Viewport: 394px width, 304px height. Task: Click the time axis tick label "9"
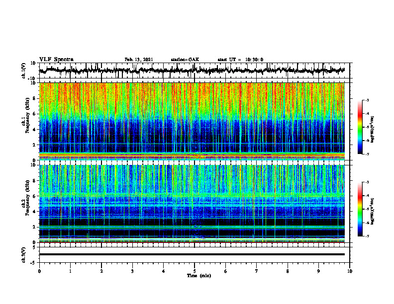point(318,271)
